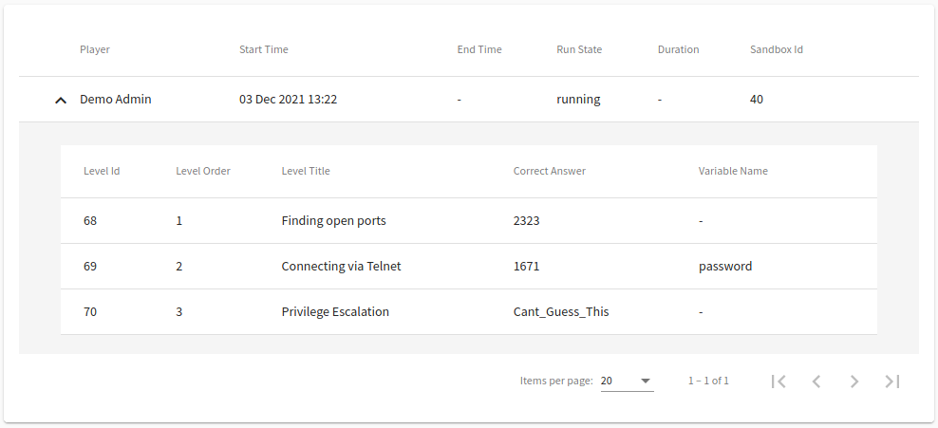938x428 pixels.
Task: Open the Items per page dropdown
Action: coord(627,381)
